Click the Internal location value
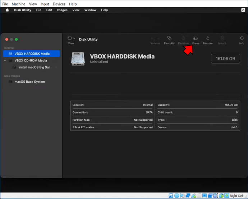Viewport: 248px width, 199px height. click(x=148, y=105)
